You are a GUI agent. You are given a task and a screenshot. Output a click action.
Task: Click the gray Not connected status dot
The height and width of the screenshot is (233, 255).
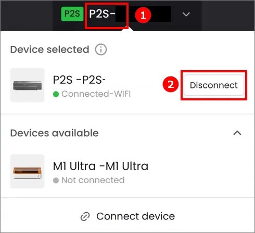(56, 180)
